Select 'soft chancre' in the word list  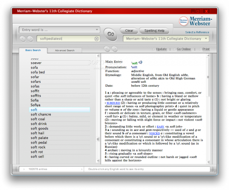60,114
